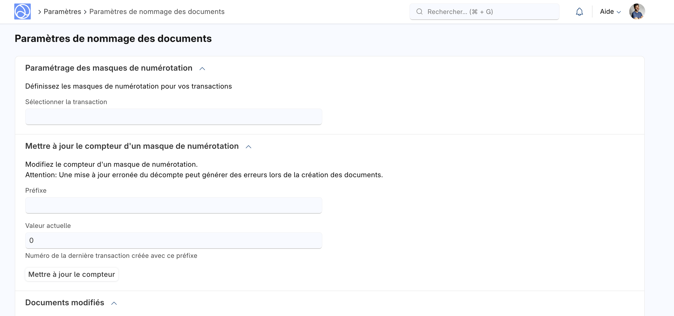This screenshot has height=316, width=674.
Task: Collapse the Documents modifiés section
Action: pyautogui.click(x=114, y=303)
